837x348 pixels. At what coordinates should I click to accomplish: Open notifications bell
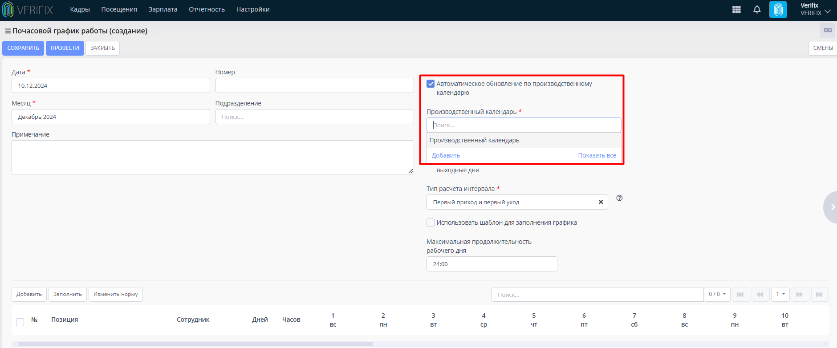click(757, 9)
